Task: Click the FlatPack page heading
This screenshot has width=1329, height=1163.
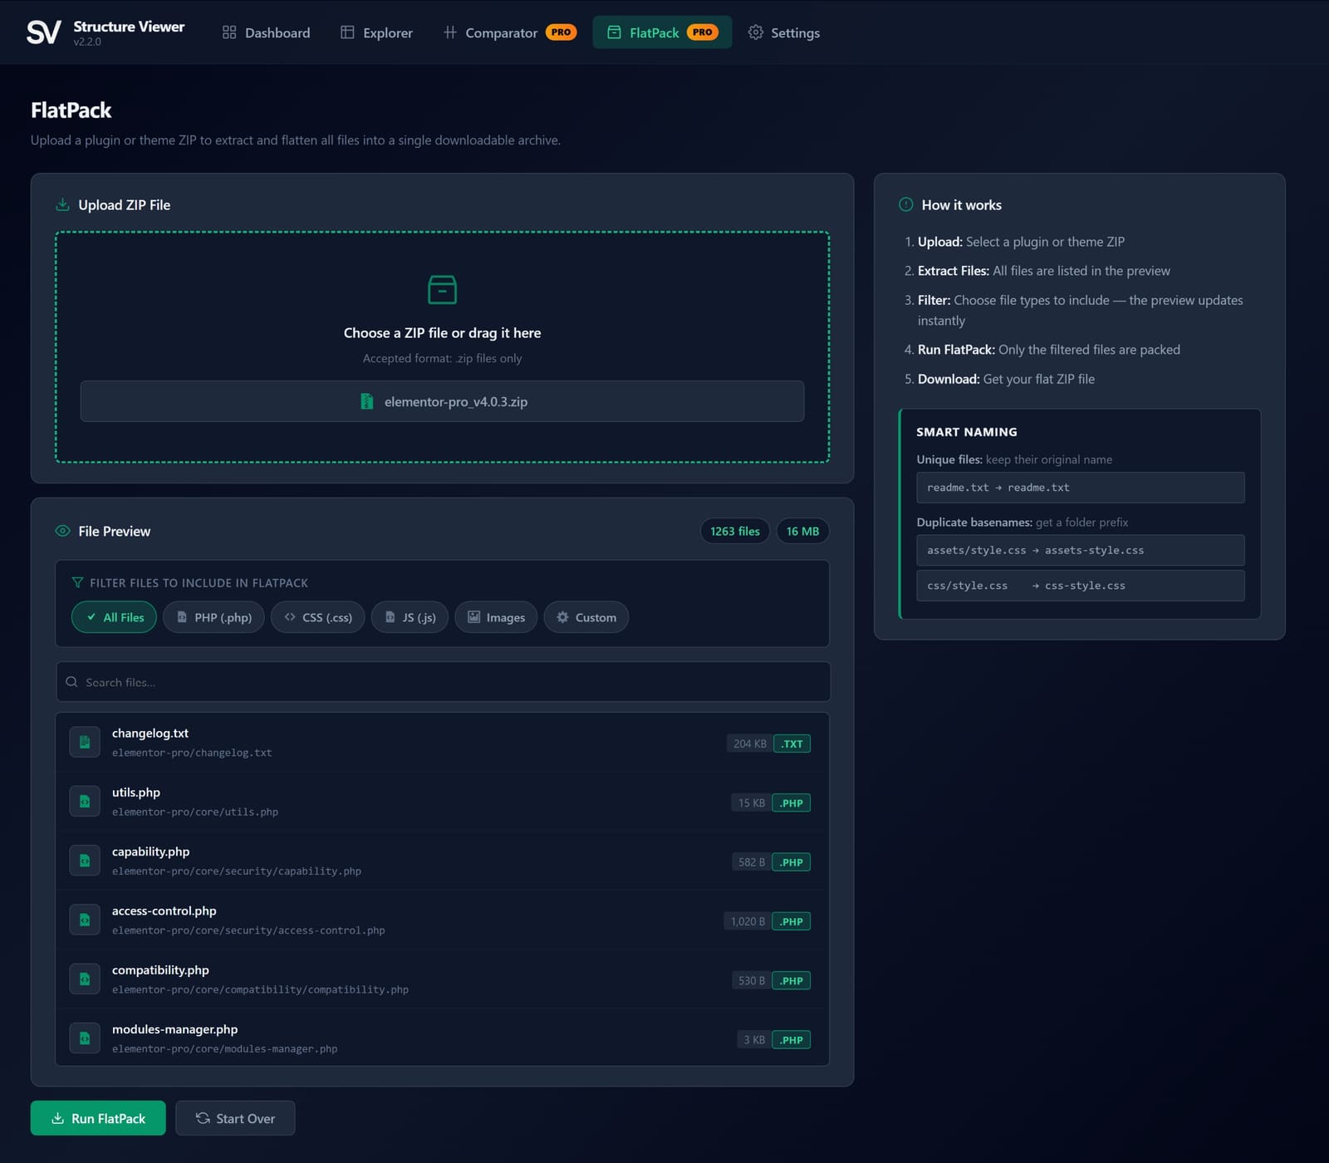Action: [71, 110]
